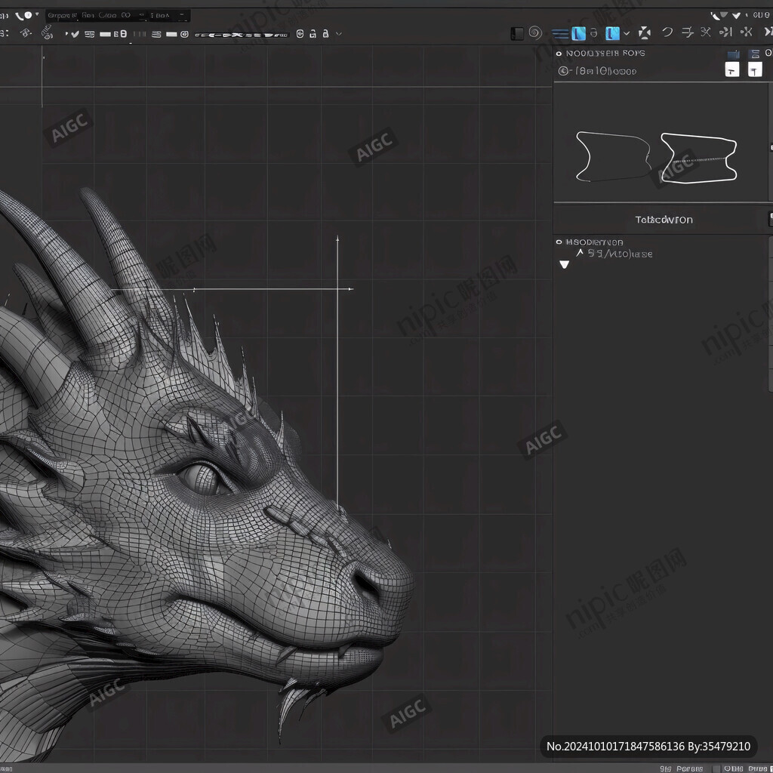This screenshot has height=773, width=773.
Task: Click the four-triangle pinwheel icon
Action: [x=645, y=33]
